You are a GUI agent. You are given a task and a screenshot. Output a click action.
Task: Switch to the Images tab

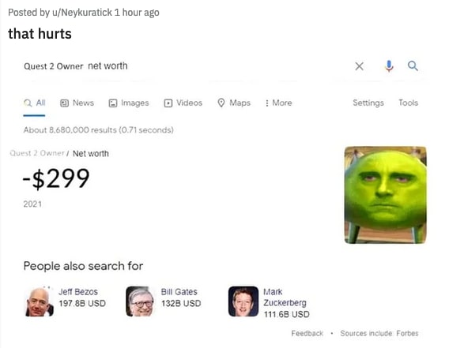coord(129,103)
